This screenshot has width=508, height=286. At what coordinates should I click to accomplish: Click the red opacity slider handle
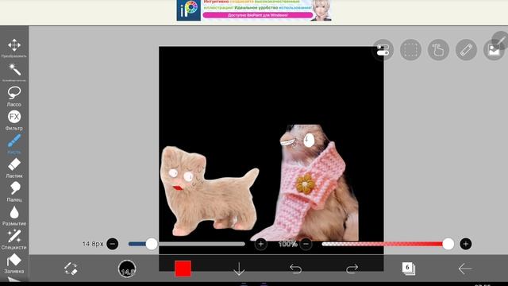tap(448, 244)
